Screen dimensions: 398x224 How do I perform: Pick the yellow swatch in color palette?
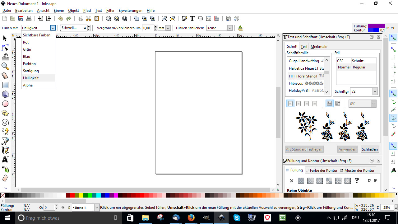point(81,195)
